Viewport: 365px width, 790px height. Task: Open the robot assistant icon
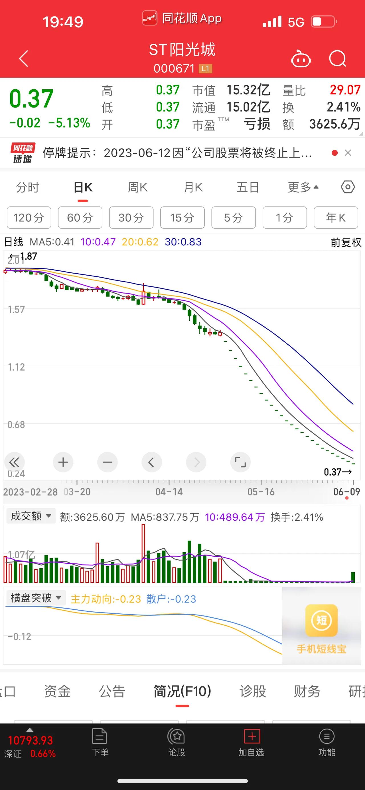click(x=301, y=58)
